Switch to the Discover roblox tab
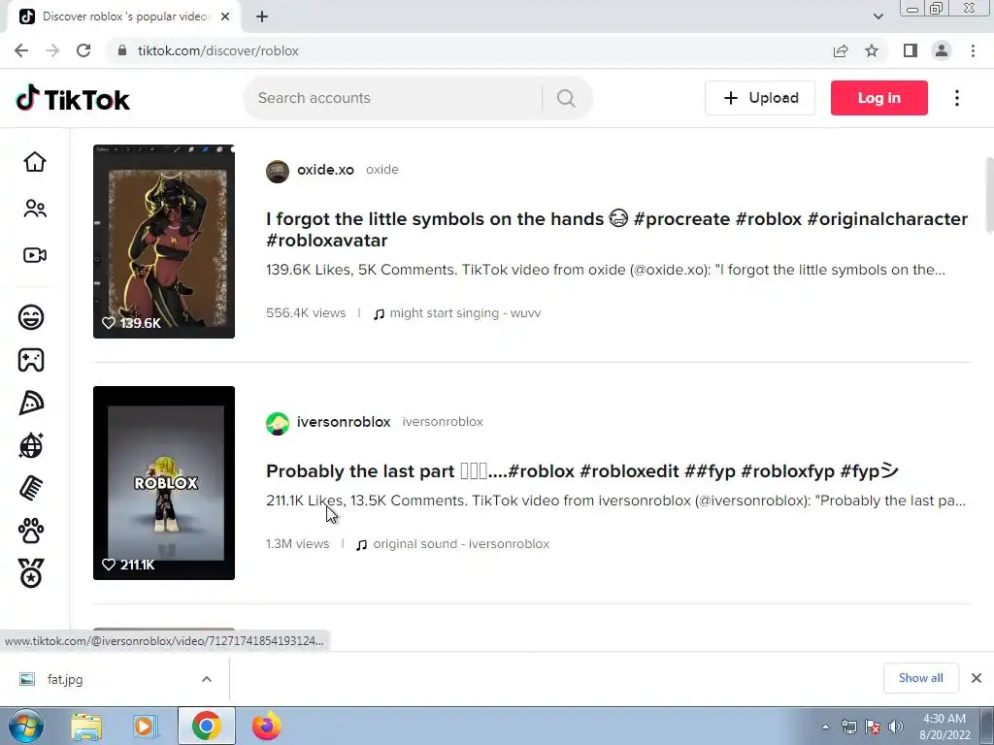Screen dimensions: 994x745 point(125,16)
